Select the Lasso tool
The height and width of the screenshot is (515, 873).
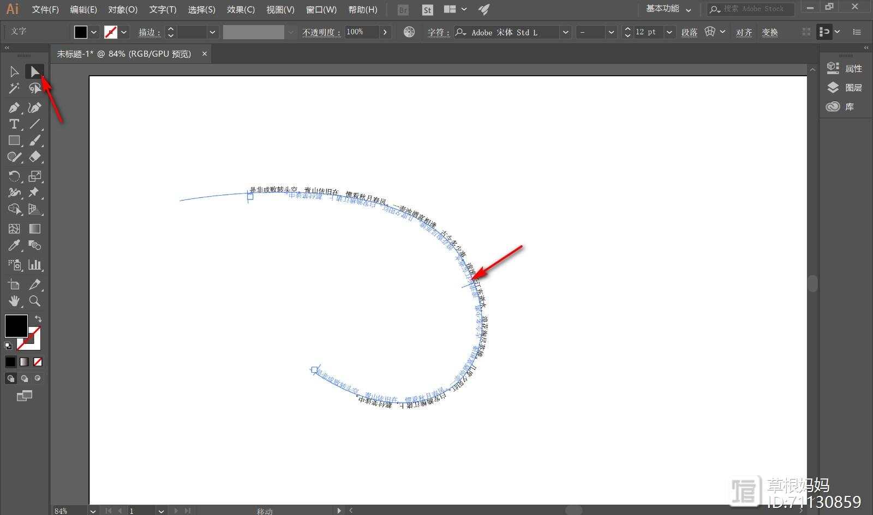click(34, 88)
